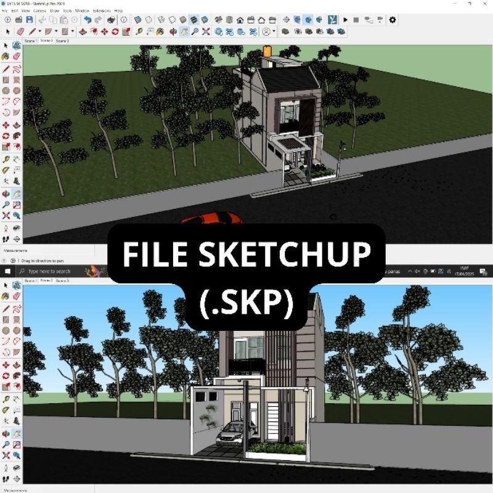
Task: Add a Section Plane from the top toolbar
Action: (286, 20)
